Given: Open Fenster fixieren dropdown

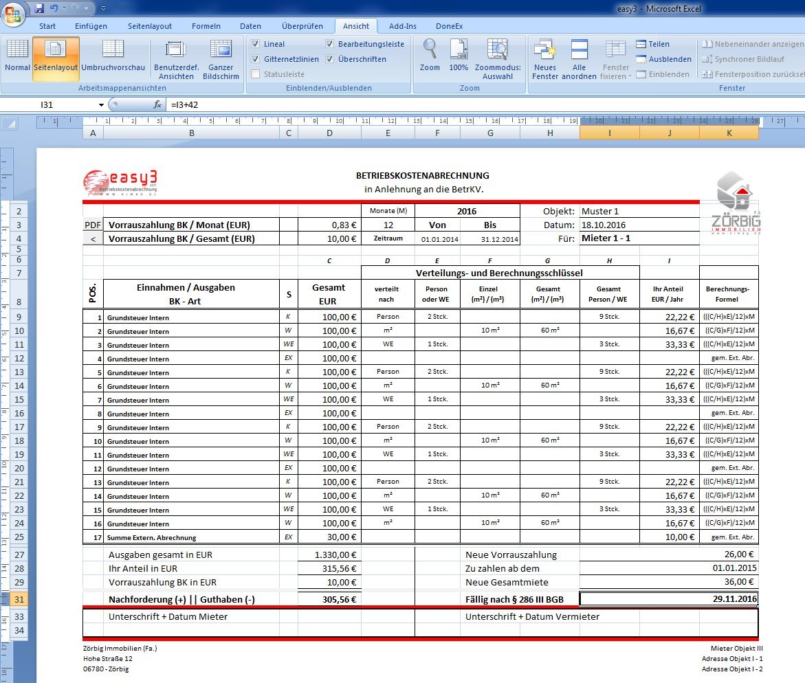Looking at the screenshot, I should click(x=615, y=60).
